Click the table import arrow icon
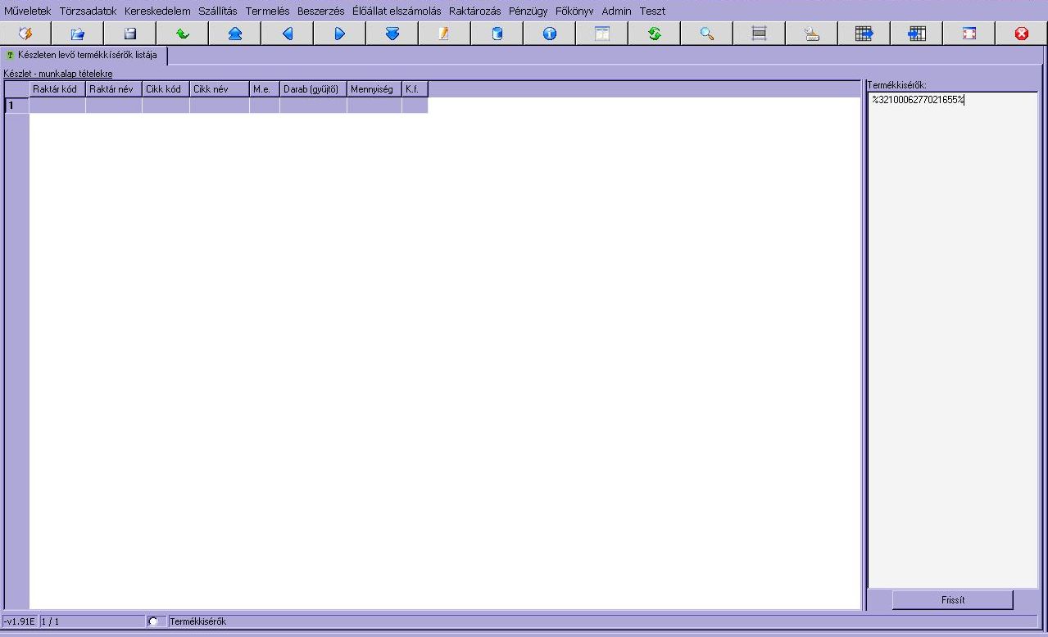The width and height of the screenshot is (1048, 637). pos(917,34)
